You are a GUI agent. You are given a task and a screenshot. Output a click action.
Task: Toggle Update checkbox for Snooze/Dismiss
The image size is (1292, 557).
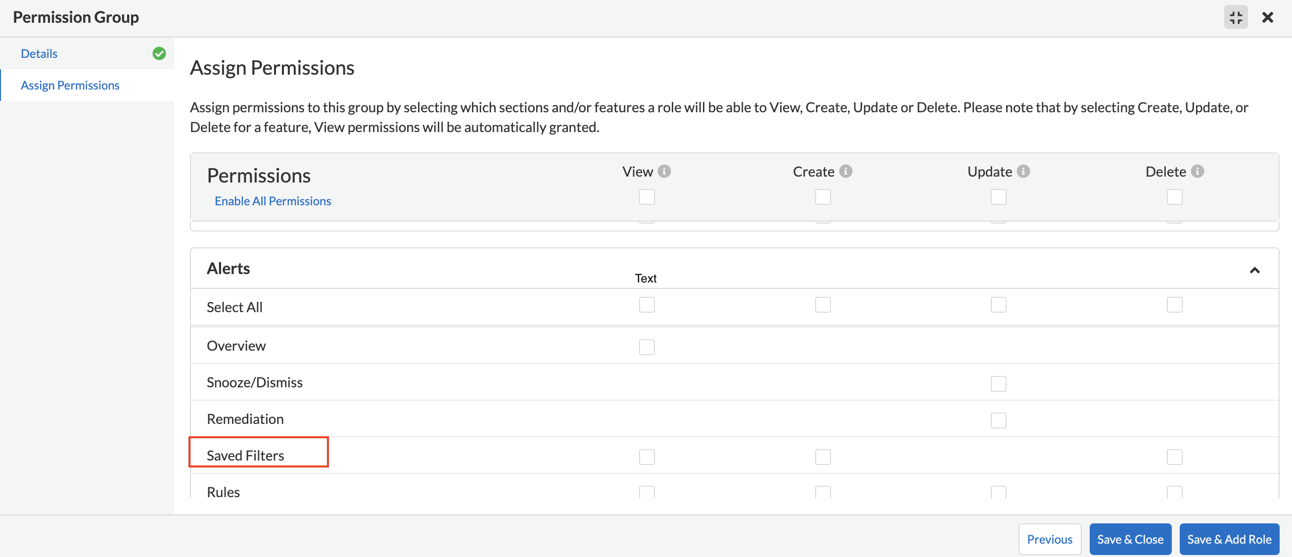[x=999, y=382]
